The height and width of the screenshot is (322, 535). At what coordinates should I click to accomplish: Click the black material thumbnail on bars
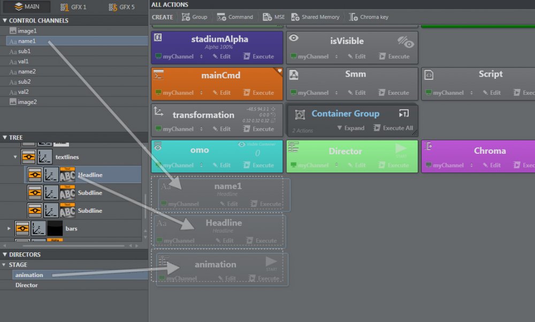pyautogui.click(x=55, y=229)
